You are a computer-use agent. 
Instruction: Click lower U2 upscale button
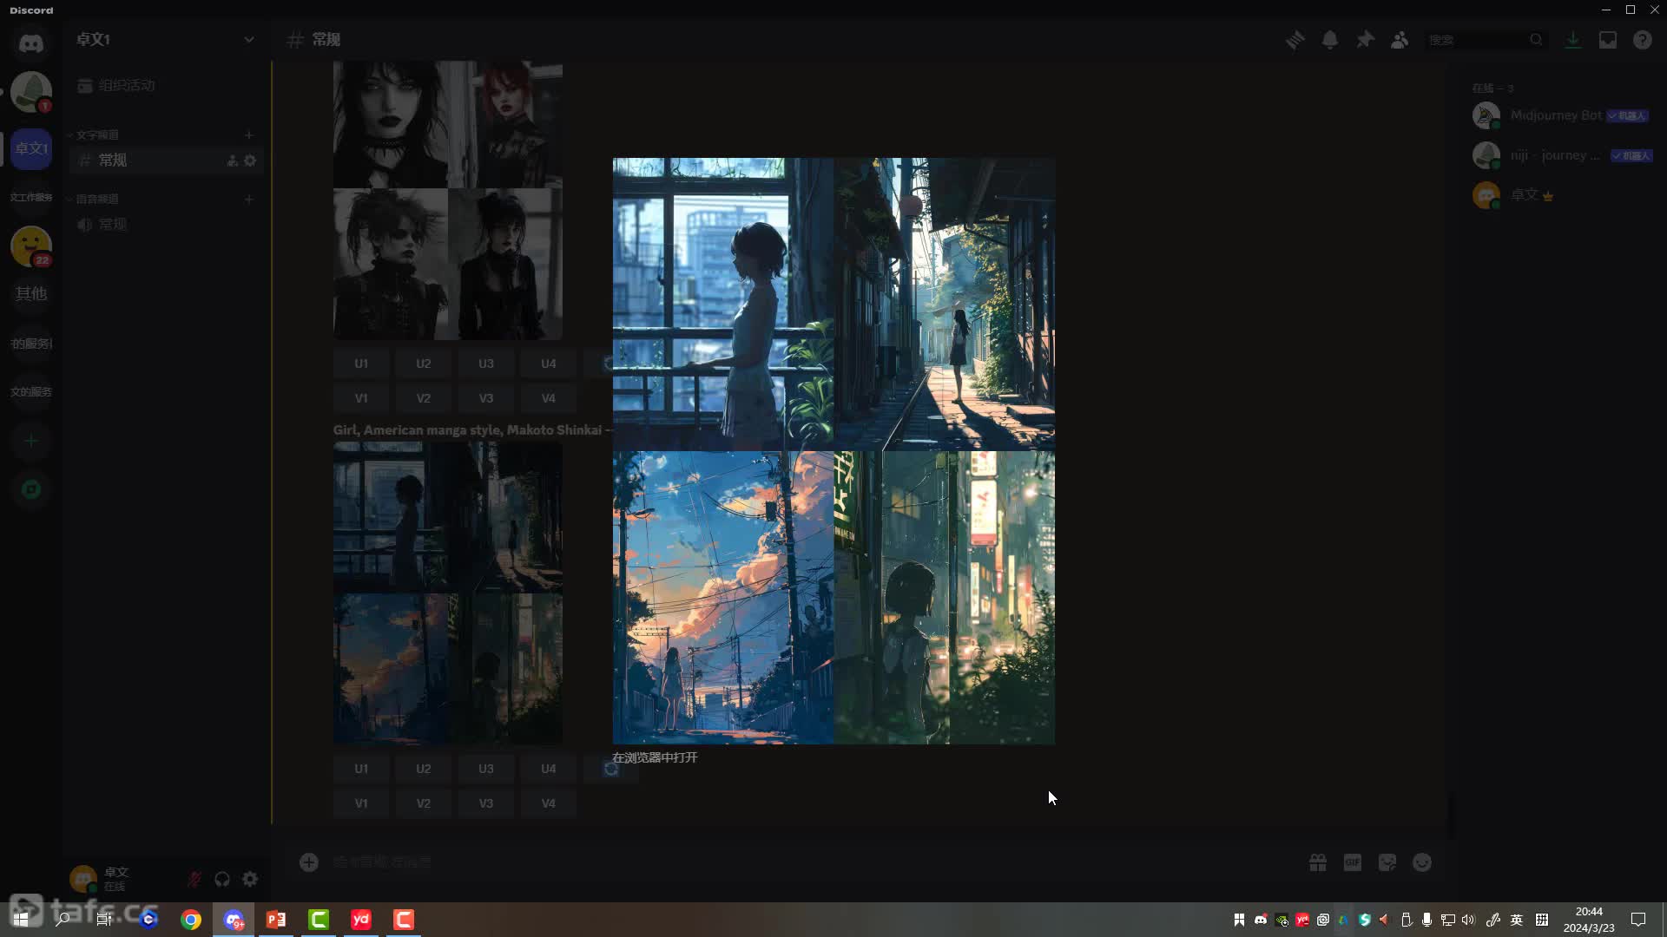424,769
